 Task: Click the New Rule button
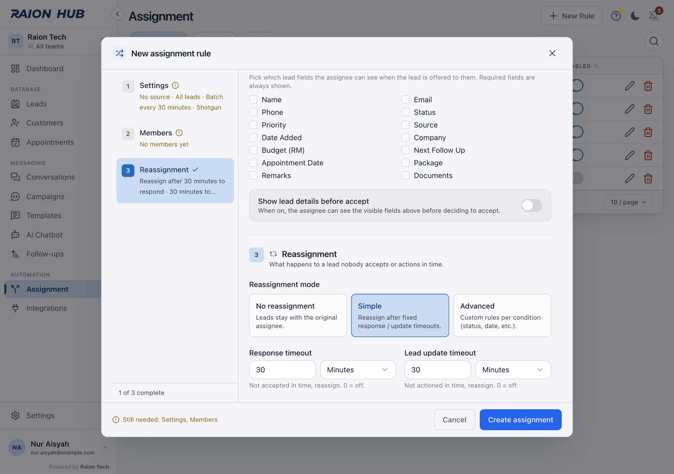[572, 16]
